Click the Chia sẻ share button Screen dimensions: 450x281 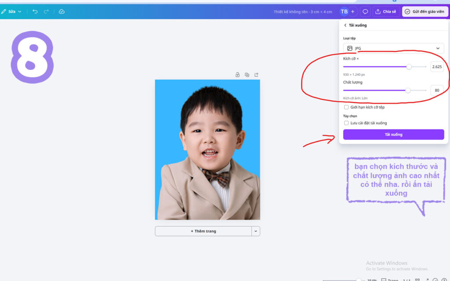pos(386,11)
